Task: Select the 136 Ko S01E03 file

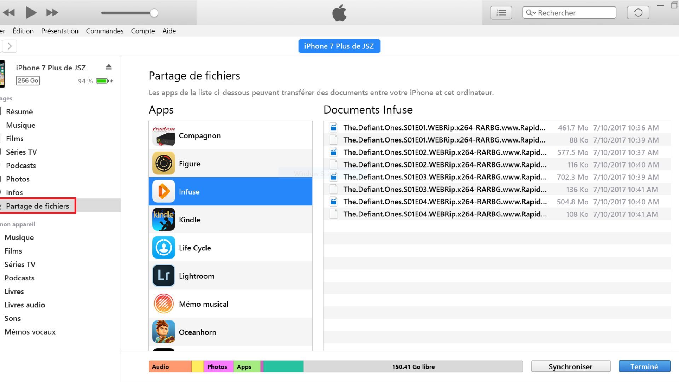Action: click(x=497, y=190)
